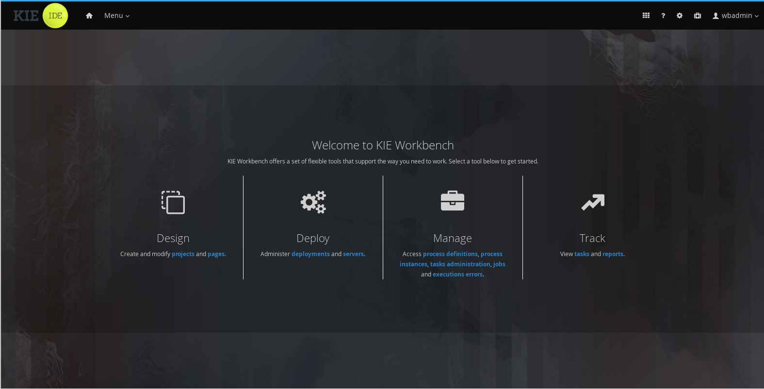Open the deployments link
Image resolution: width=764 pixels, height=389 pixels.
coord(310,254)
